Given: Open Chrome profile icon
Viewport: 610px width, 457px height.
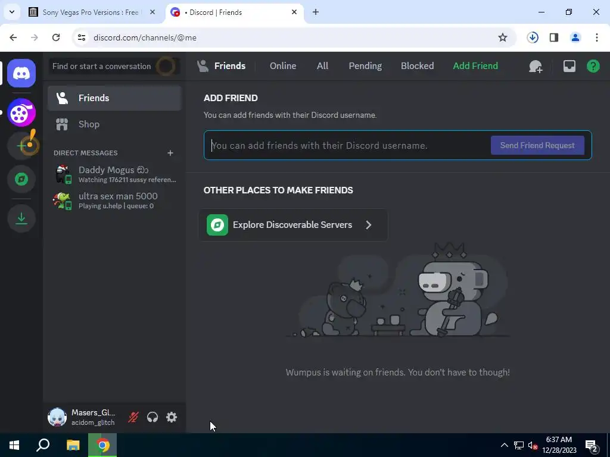Looking at the screenshot, I should 575,37.
